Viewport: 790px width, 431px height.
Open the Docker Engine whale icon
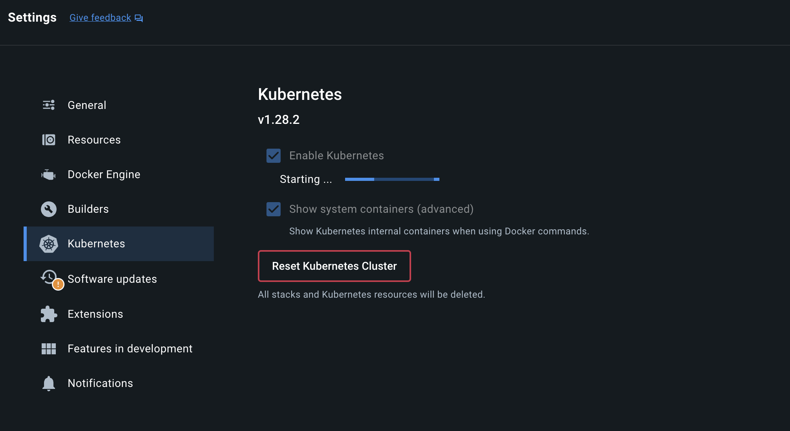click(48, 174)
